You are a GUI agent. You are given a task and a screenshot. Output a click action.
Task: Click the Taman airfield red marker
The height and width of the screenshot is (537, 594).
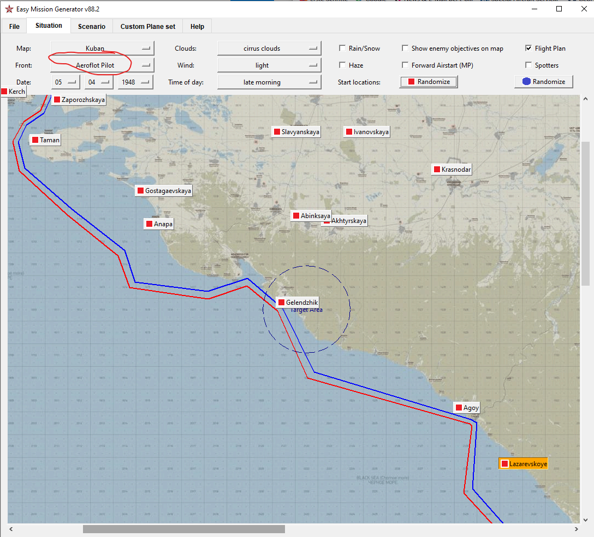pyautogui.click(x=35, y=140)
